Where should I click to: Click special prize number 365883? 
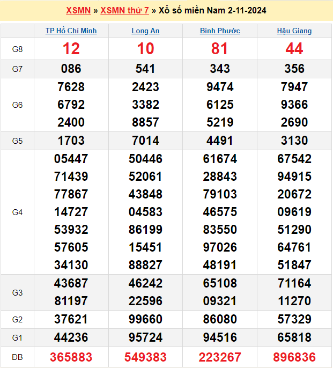pos(71,357)
